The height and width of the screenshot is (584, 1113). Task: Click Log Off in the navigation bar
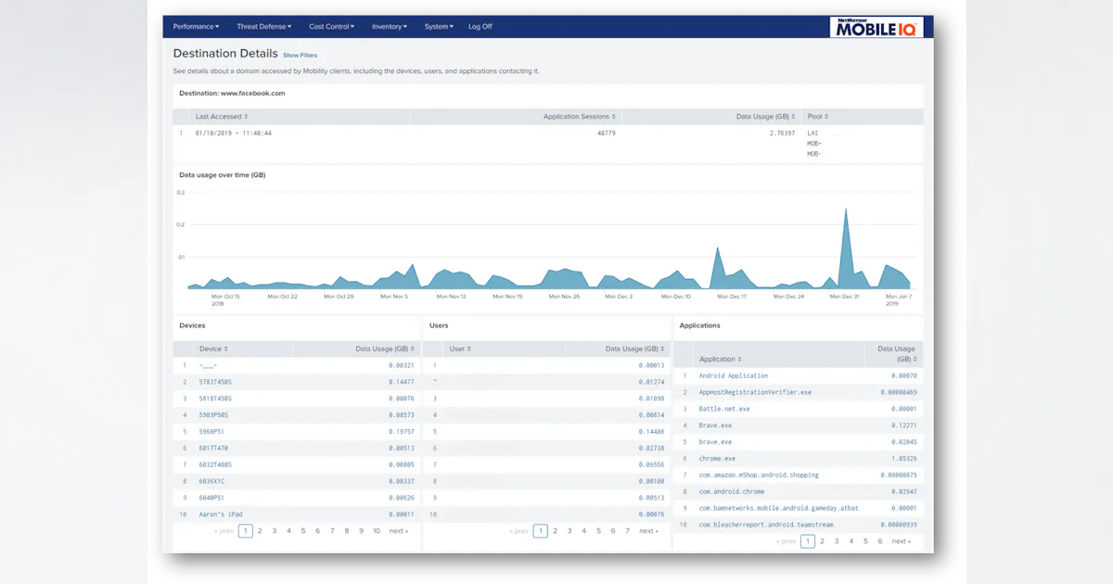click(x=480, y=27)
